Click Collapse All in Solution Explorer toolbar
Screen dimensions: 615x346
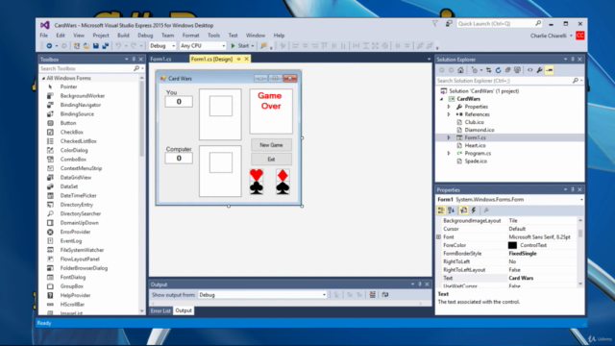pos(507,70)
